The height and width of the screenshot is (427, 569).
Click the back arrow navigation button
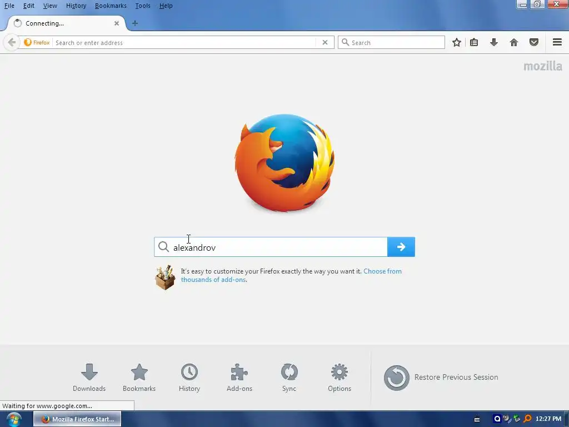tap(12, 42)
